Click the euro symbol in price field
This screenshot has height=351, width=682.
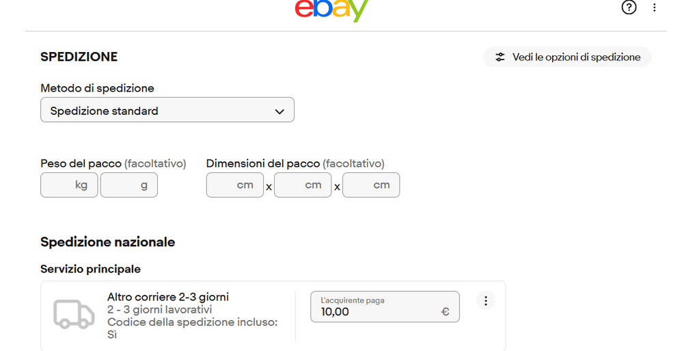445,312
